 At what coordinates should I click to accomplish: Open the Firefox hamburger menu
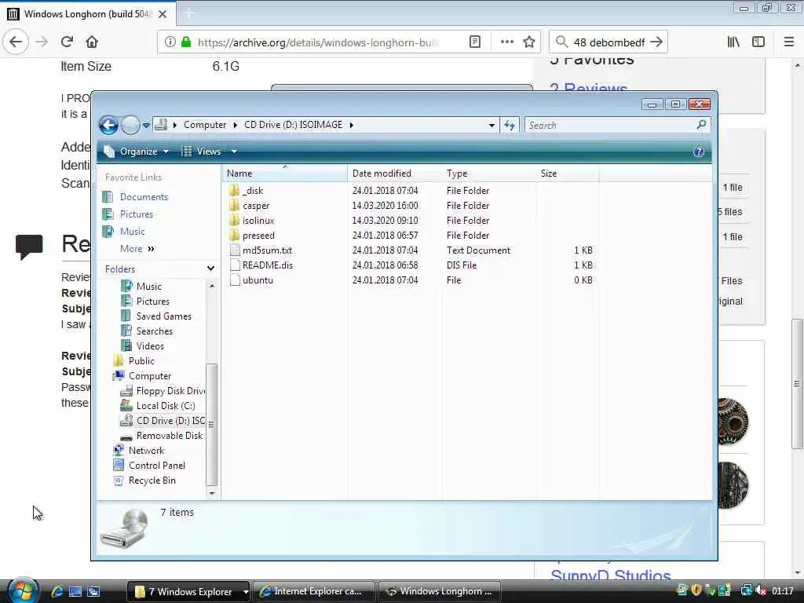[788, 42]
